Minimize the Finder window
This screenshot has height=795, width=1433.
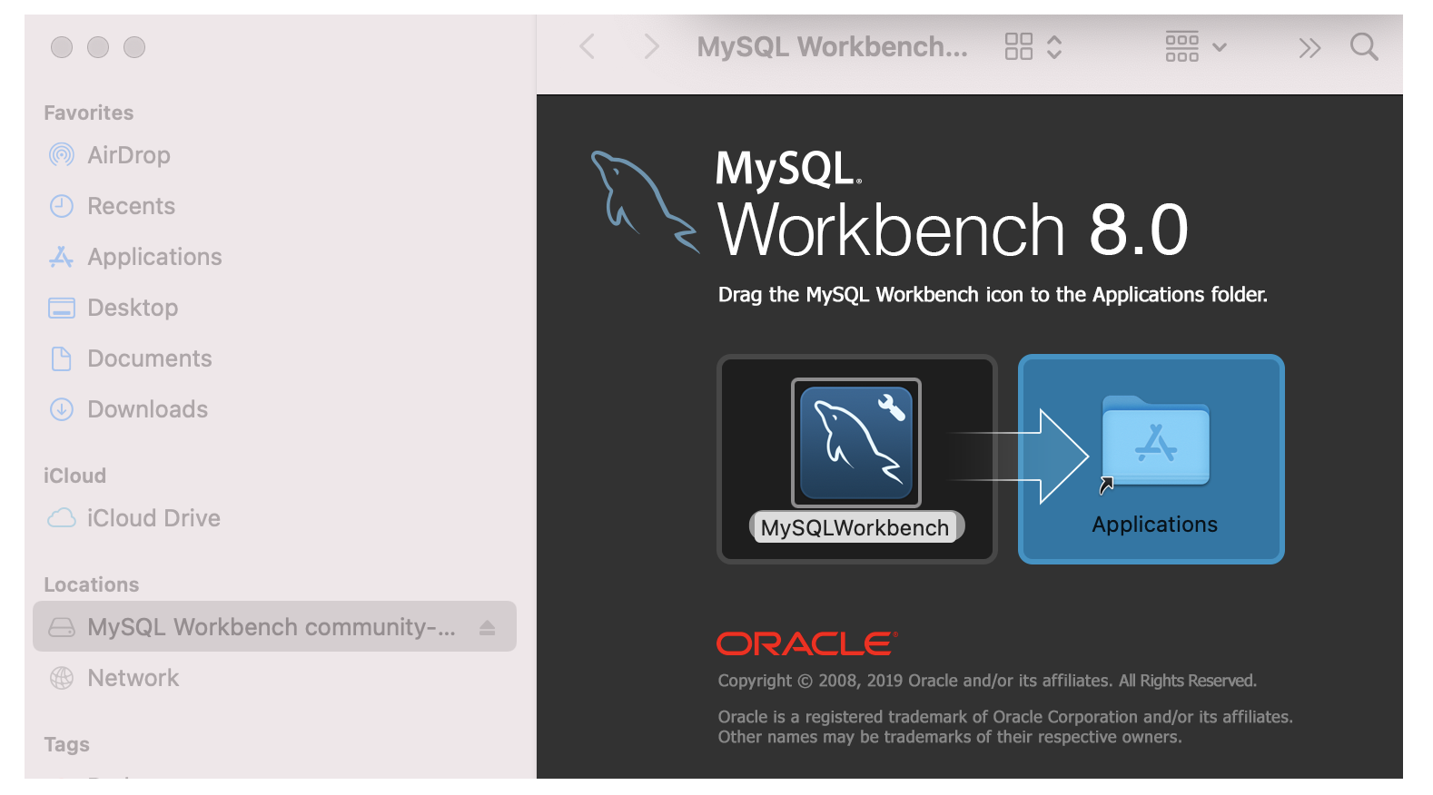98,47
